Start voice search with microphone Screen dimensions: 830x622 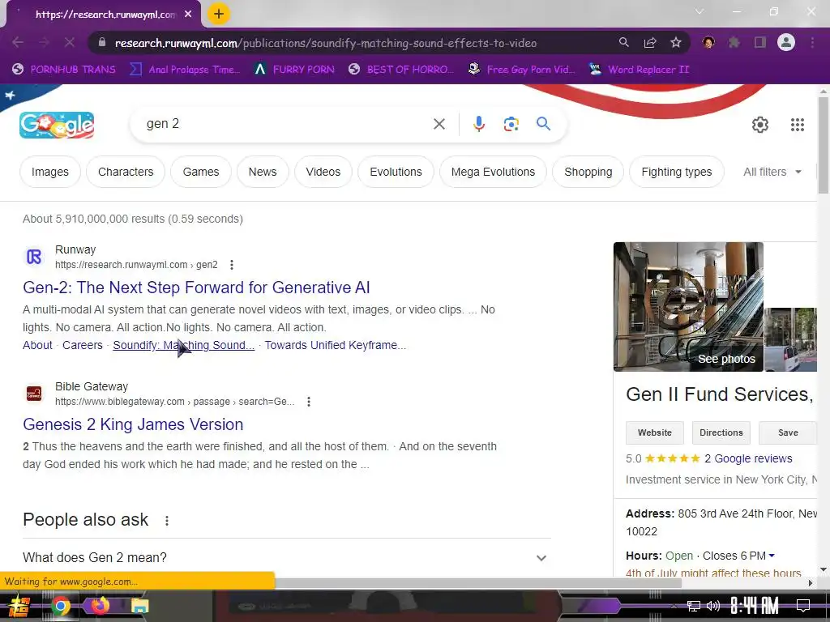click(478, 124)
